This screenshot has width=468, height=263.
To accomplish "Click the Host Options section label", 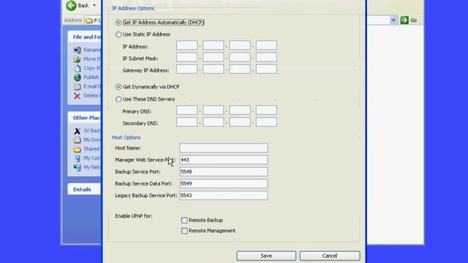I will click(126, 137).
